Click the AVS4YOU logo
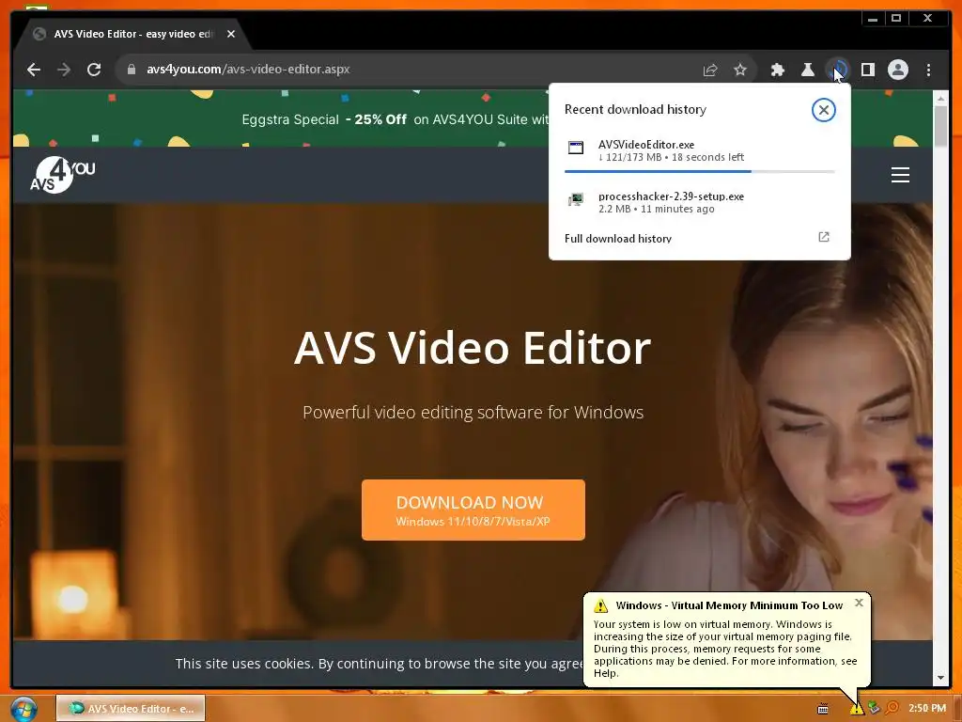 (x=63, y=175)
